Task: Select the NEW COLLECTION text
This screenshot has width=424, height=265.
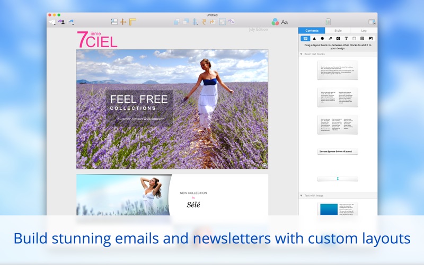Action: pyautogui.click(x=193, y=193)
